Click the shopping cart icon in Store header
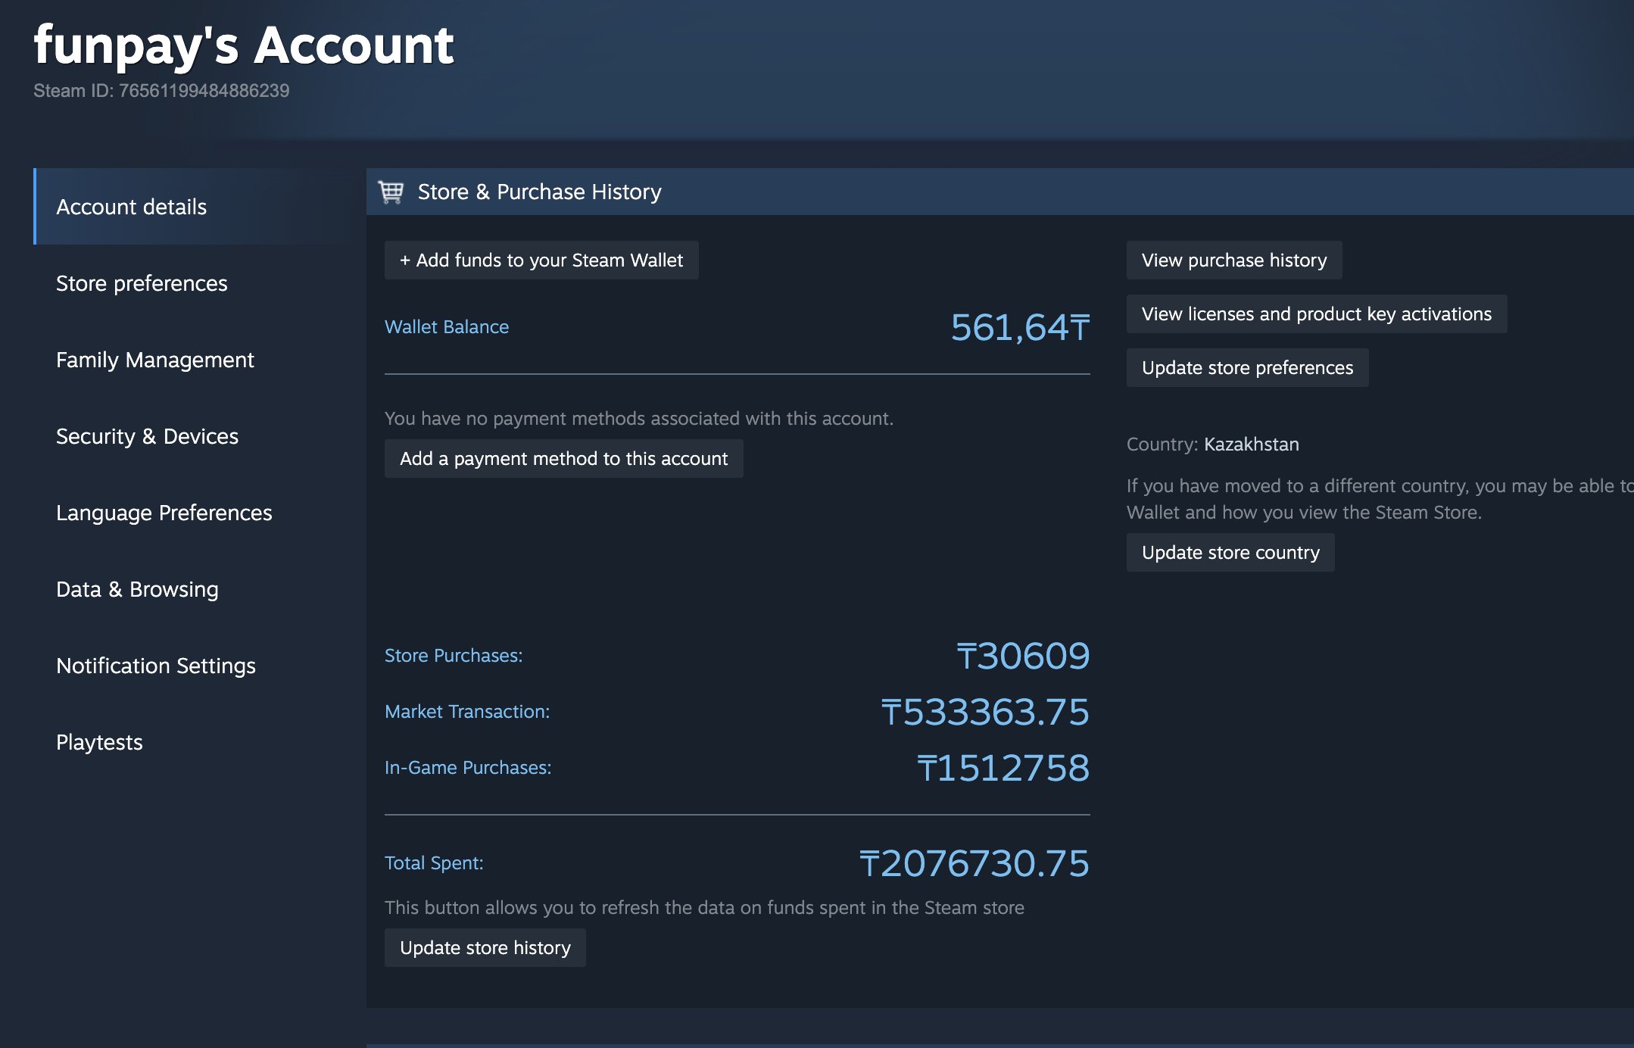 [391, 192]
